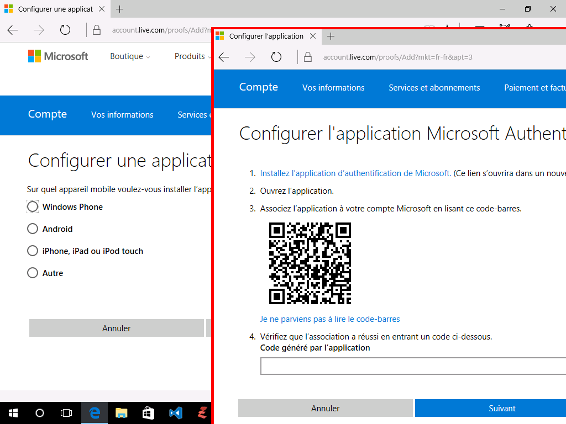Click the QR code barcode image
Viewport: 566px width, 424px height.
pyautogui.click(x=310, y=263)
